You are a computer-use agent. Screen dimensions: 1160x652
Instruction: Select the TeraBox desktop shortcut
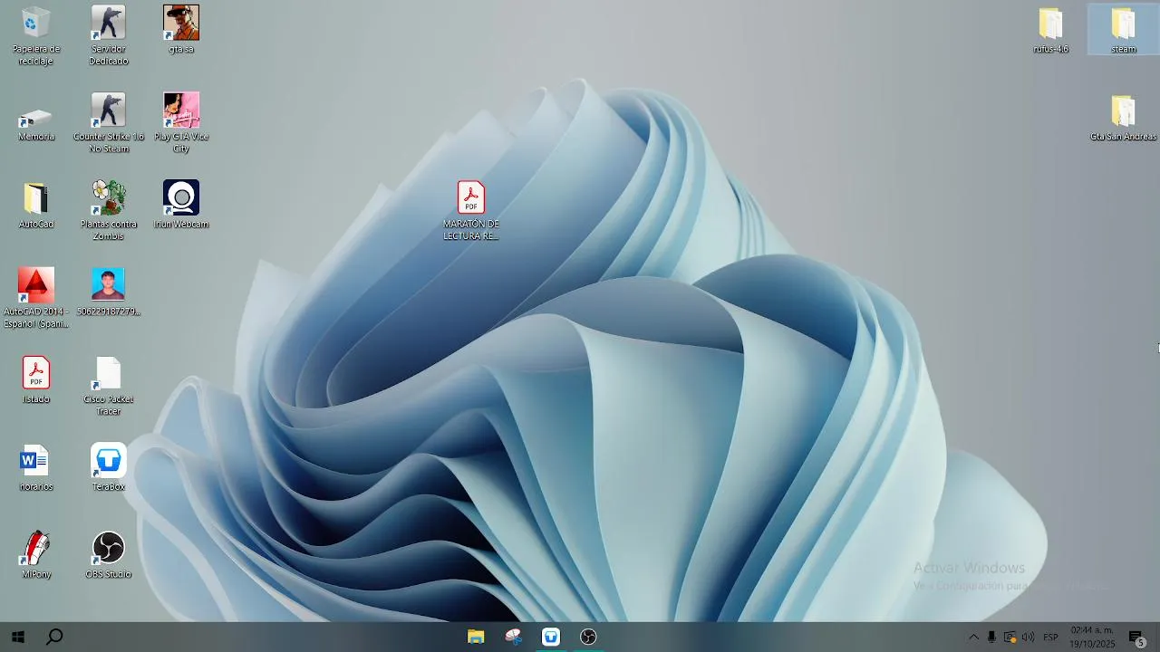[109, 467]
